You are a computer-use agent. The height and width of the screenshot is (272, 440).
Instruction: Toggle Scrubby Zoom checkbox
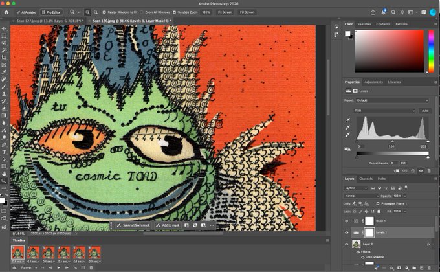click(x=175, y=12)
